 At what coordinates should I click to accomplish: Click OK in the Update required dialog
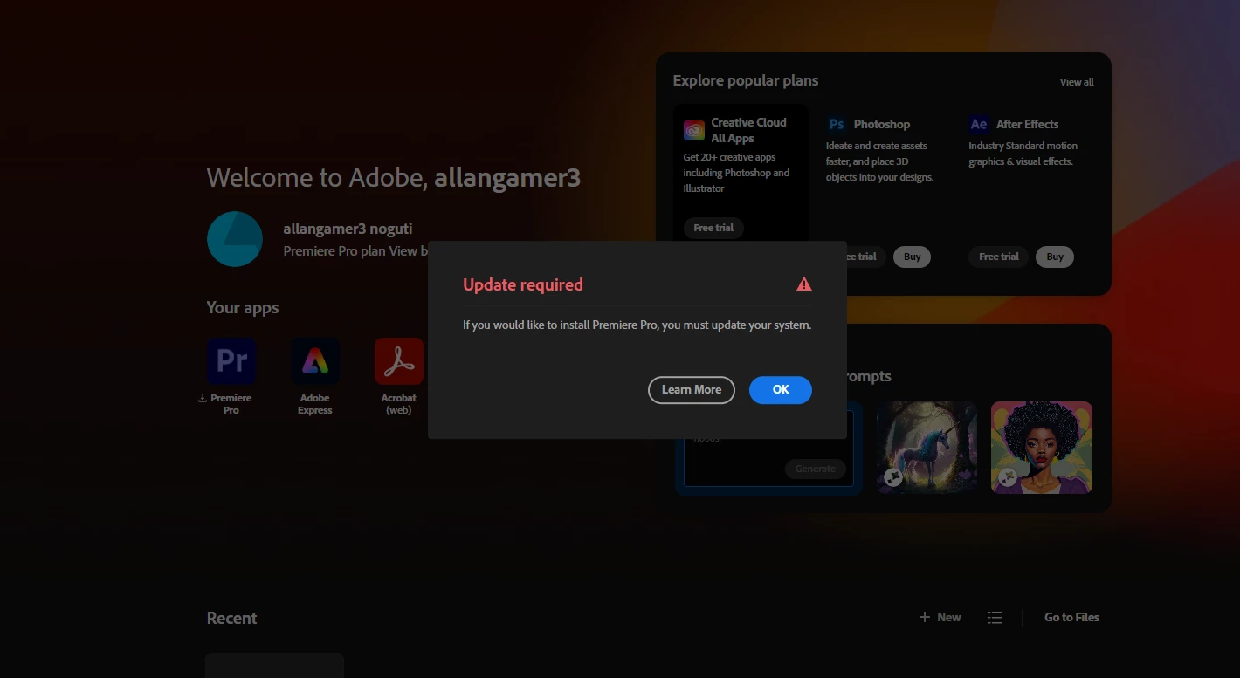tap(780, 390)
